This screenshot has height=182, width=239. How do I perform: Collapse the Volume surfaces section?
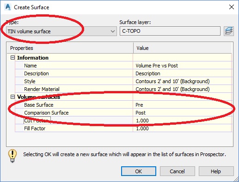12,97
